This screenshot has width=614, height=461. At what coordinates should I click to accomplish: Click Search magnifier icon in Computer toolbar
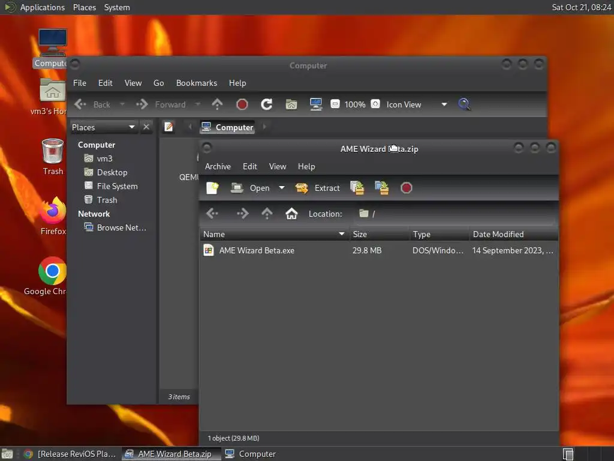(x=464, y=104)
